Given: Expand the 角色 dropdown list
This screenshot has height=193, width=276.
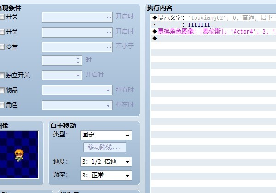Looking at the screenshot, I should (77, 105).
